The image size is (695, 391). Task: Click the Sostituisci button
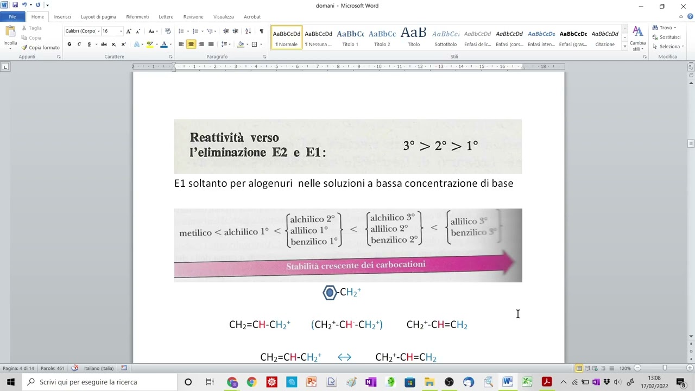click(x=667, y=37)
